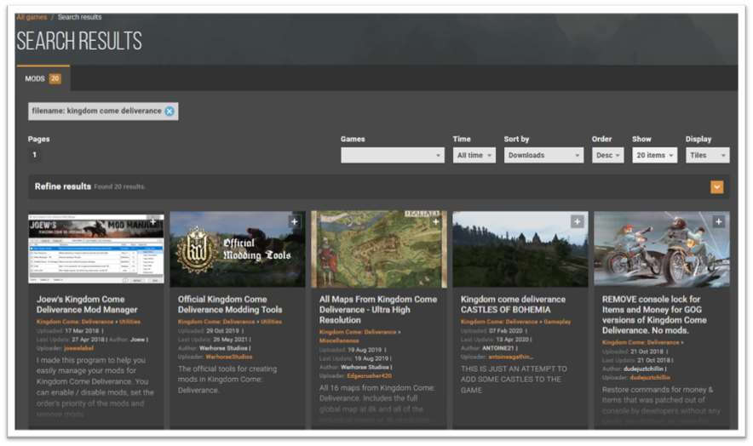Click Castles of Bohemia landscape thumbnail
753x446 pixels.
pos(520,249)
